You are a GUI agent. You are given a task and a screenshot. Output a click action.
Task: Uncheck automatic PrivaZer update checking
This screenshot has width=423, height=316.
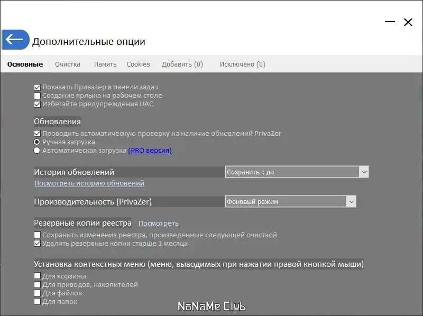[x=37, y=133]
